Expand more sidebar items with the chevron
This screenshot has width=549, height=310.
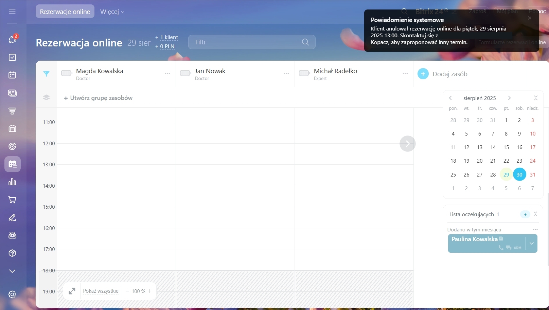[12, 271]
